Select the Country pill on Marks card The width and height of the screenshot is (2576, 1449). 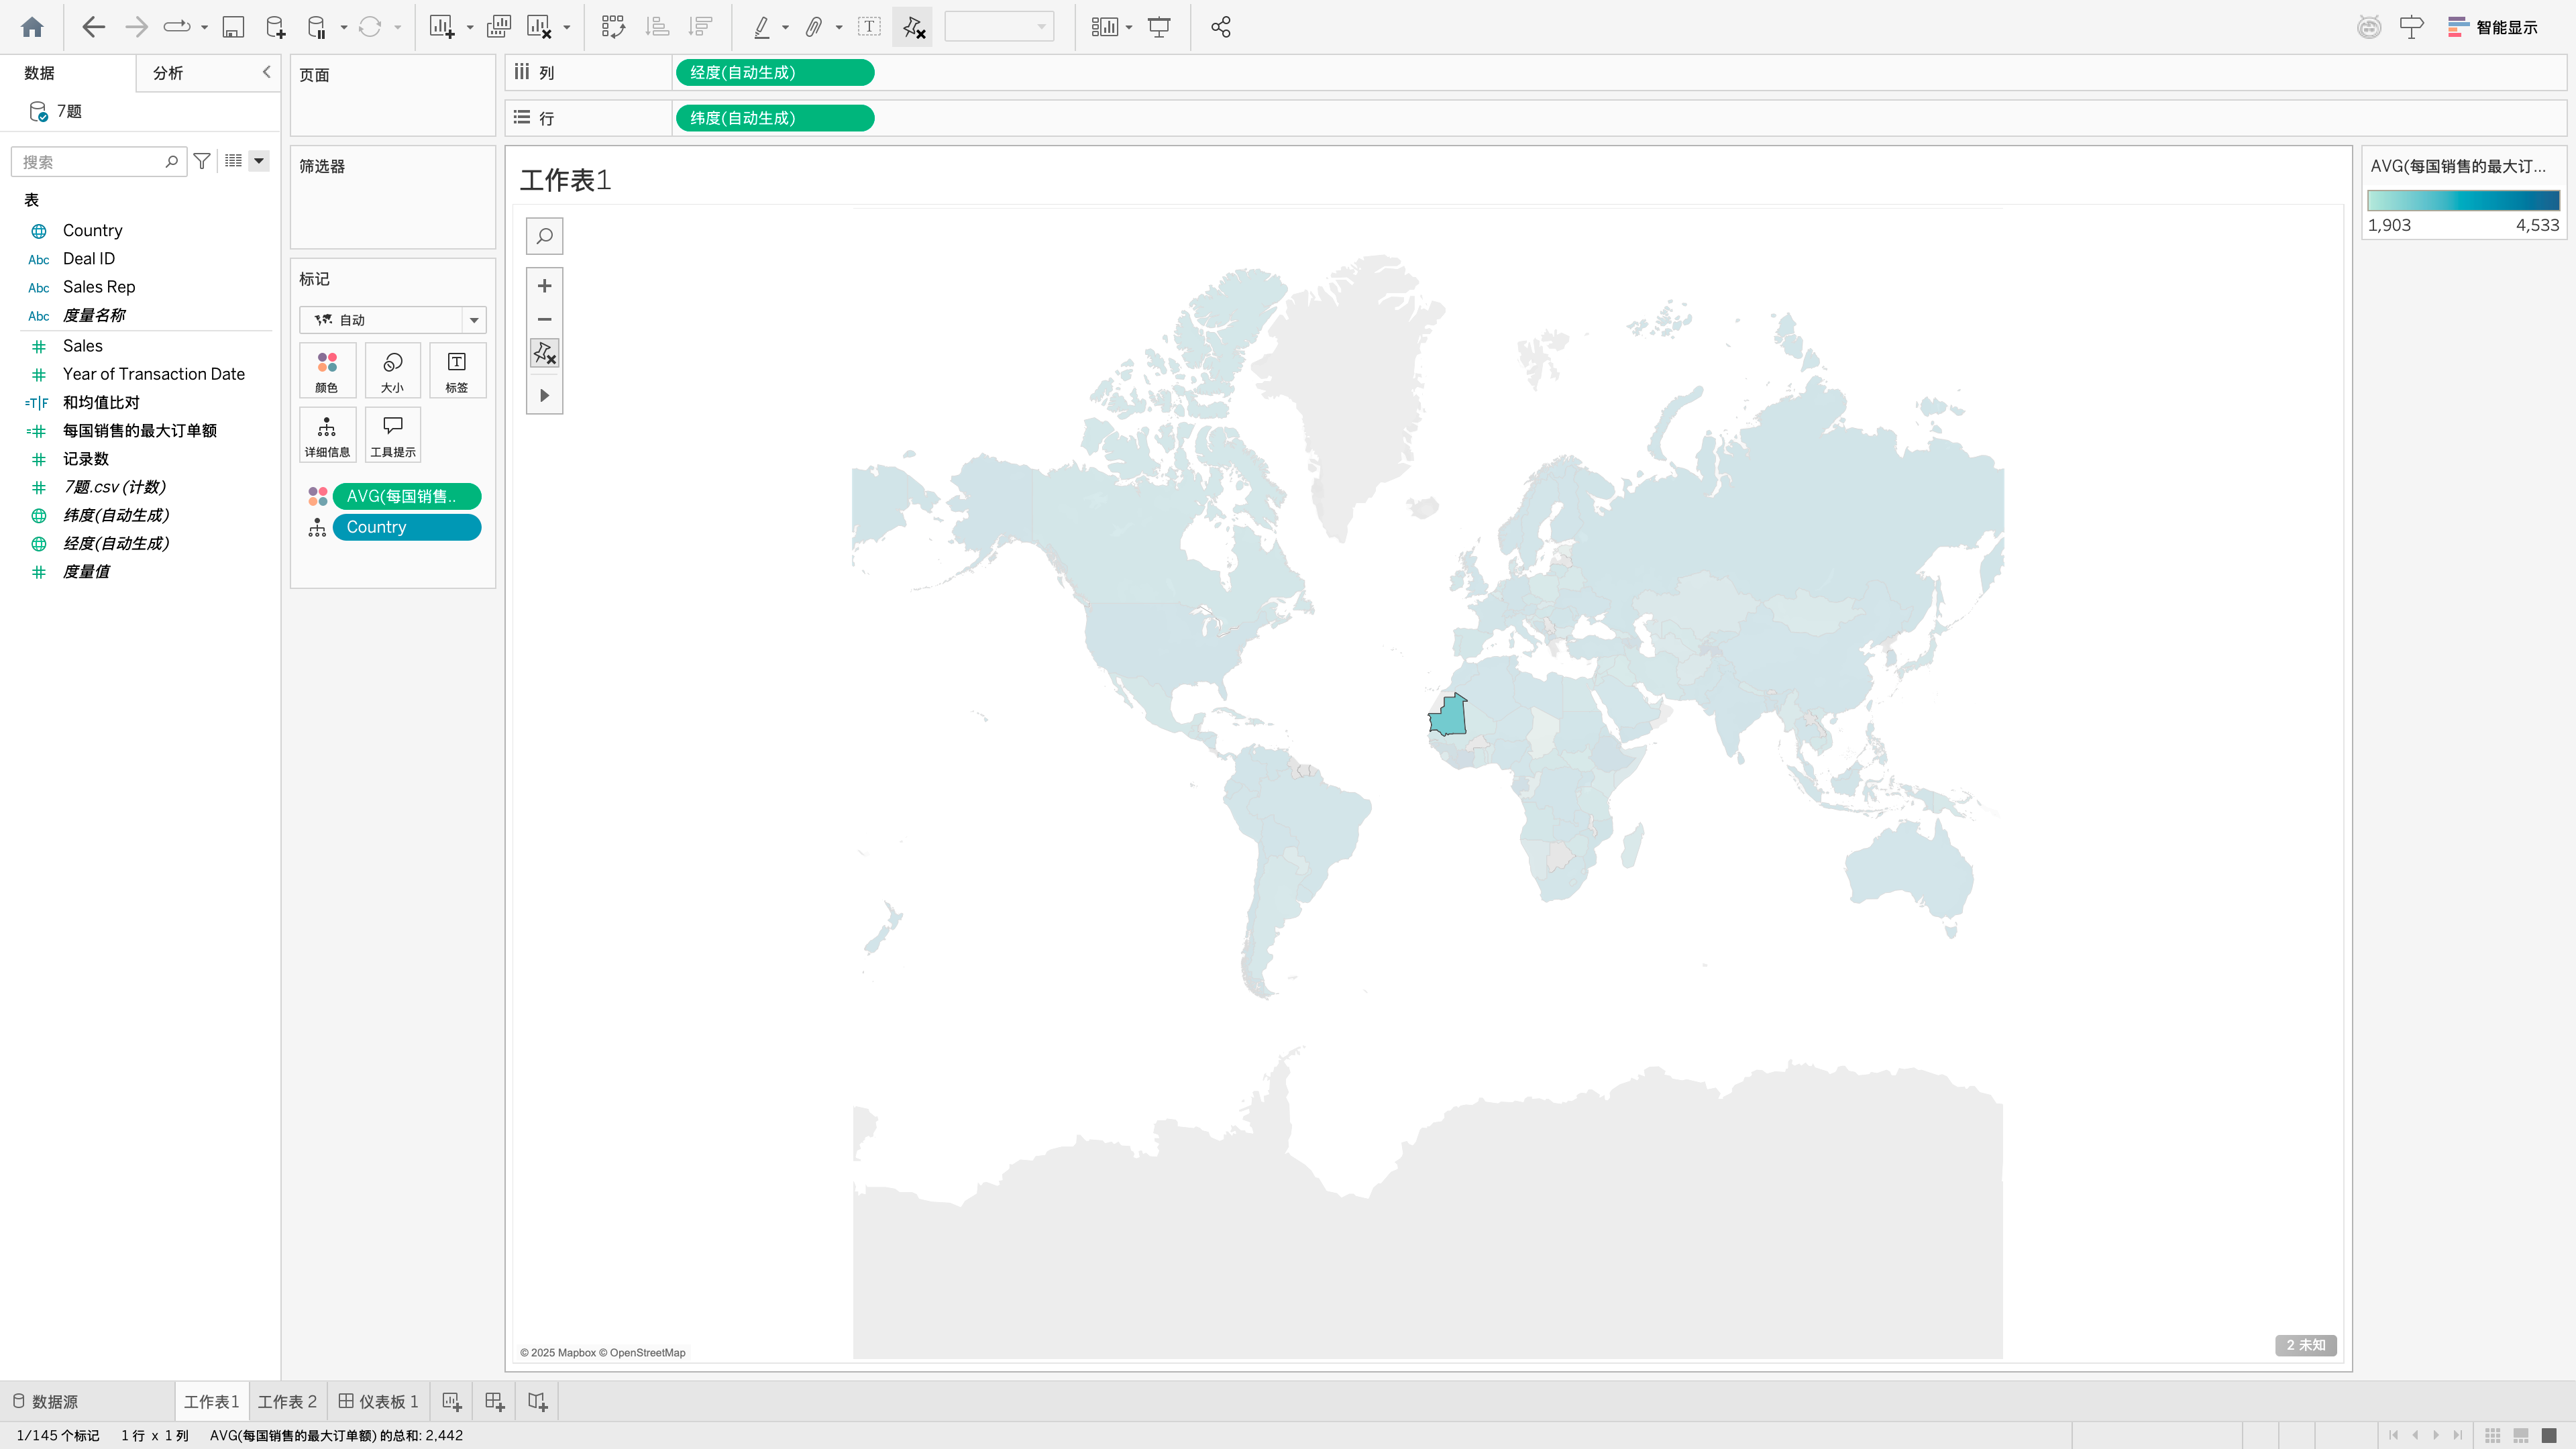407,527
